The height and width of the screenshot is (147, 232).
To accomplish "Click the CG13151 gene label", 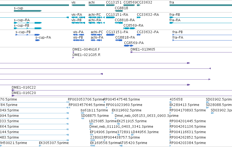I will click(x=114, y=2).
